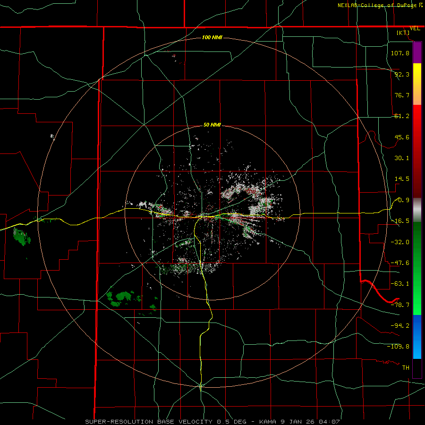425x425 pixels.
Task: Click the green echo beyond the west range ring
Action: pos(22,237)
